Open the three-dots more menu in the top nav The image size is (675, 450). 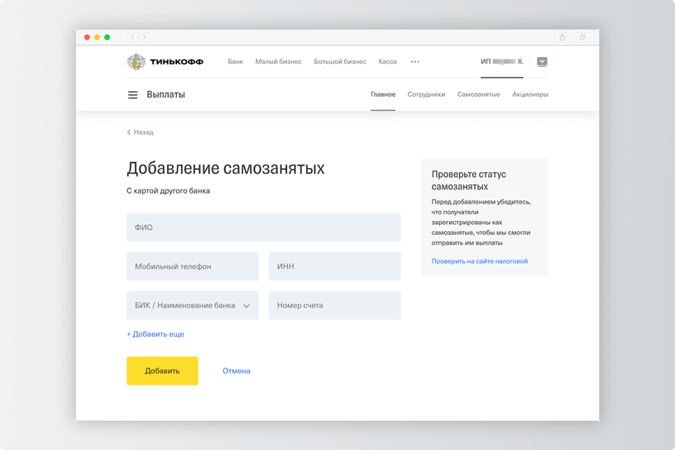pos(415,61)
